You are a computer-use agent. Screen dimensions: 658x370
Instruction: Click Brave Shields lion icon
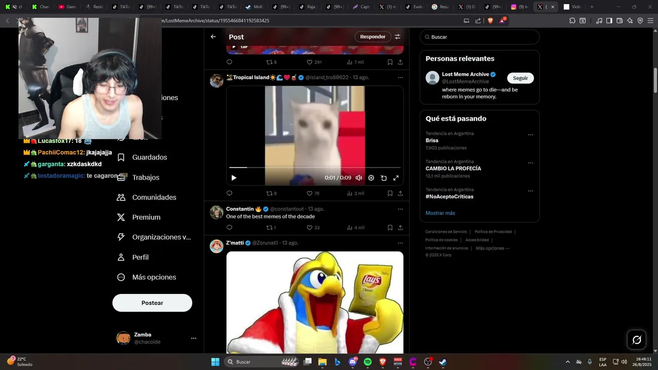490,21
